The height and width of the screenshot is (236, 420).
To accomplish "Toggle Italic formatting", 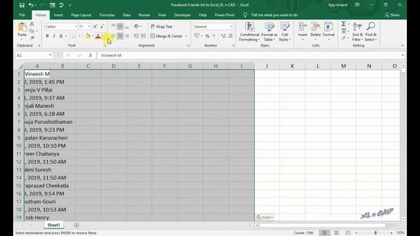I will point(54,36).
